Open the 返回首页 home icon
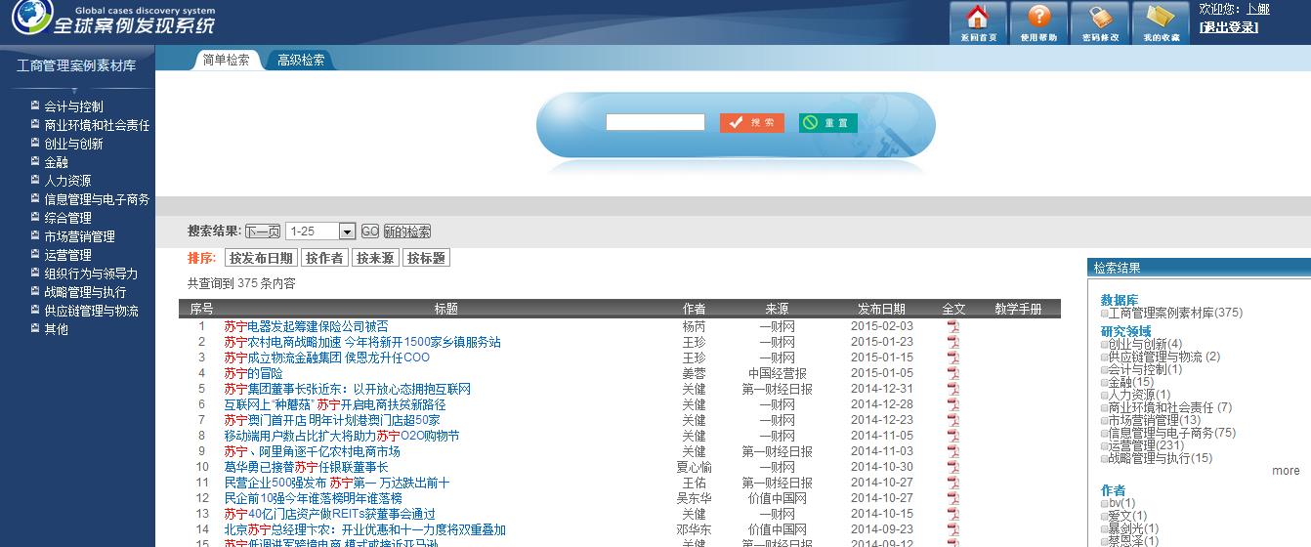The height and width of the screenshot is (547, 1311). point(978,22)
